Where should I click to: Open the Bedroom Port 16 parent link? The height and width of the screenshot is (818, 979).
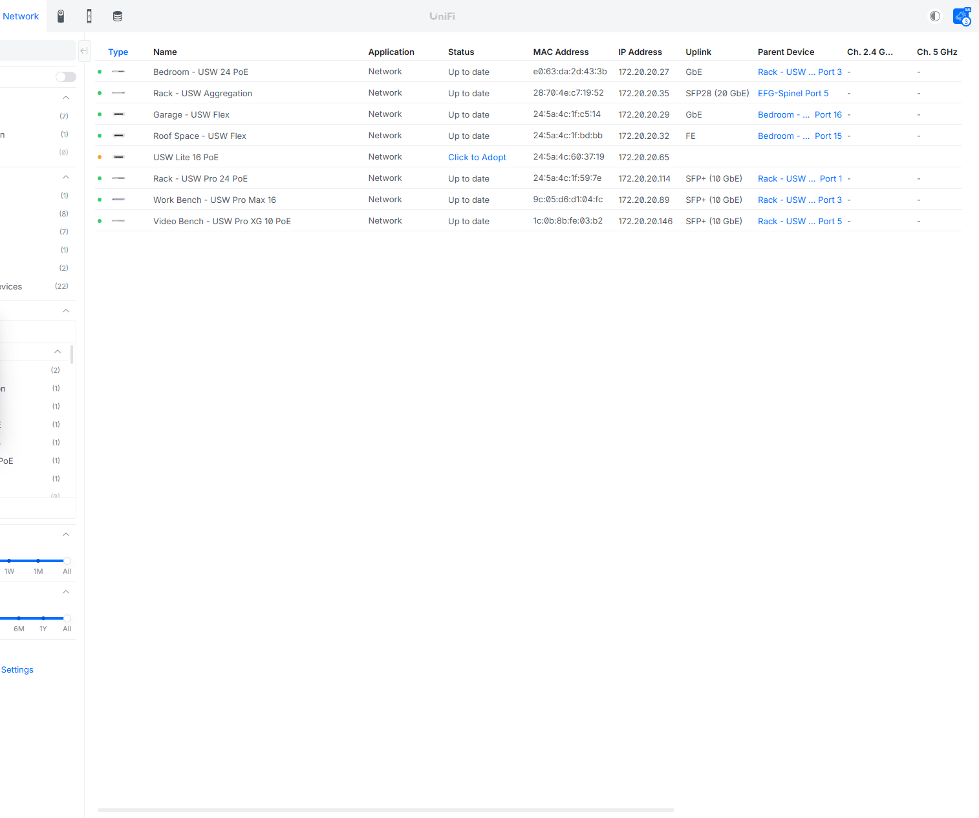pos(800,114)
